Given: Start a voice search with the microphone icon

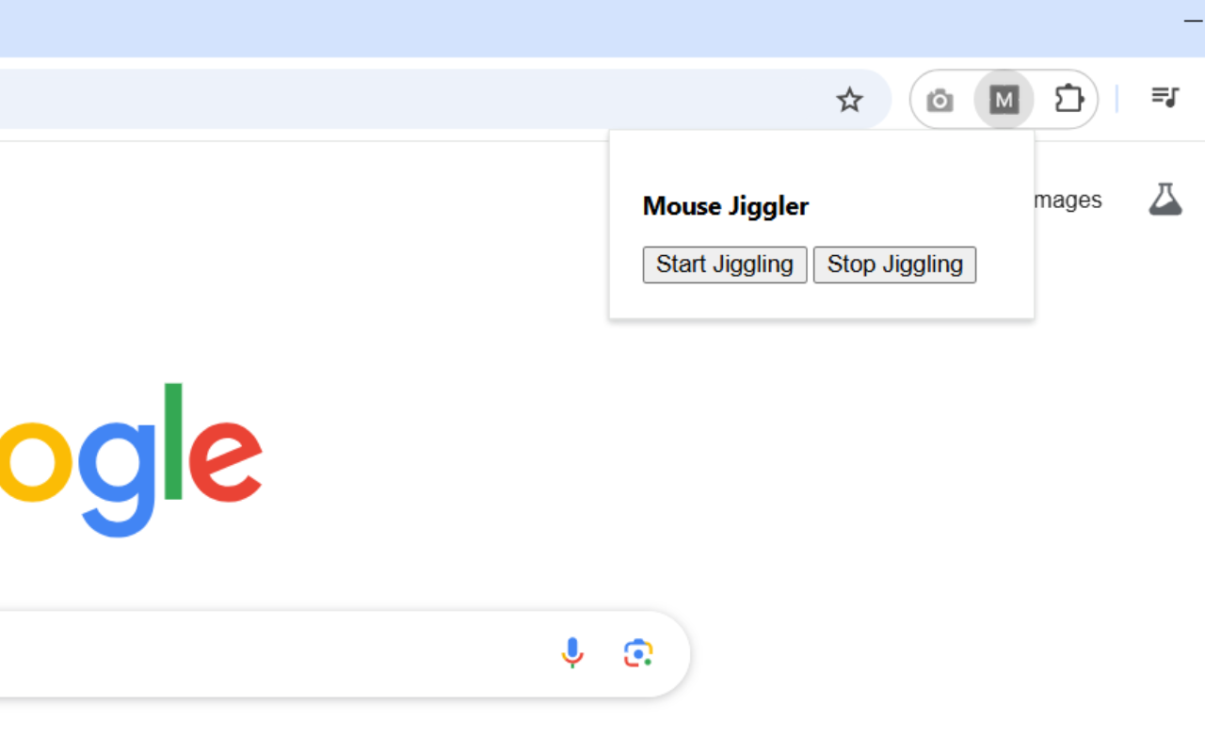Looking at the screenshot, I should [x=572, y=653].
